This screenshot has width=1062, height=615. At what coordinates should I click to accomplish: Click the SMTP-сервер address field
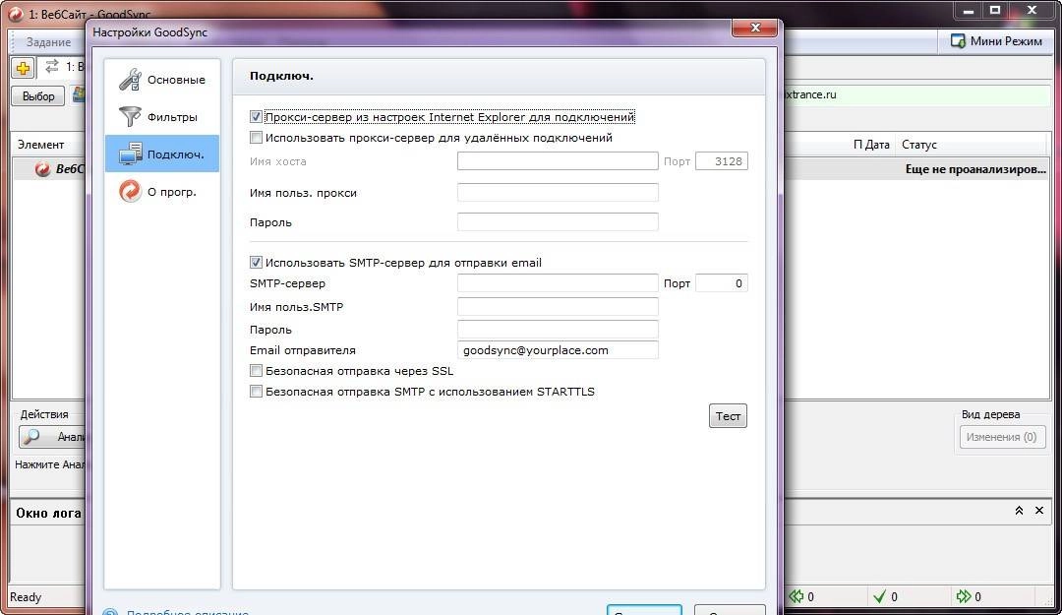[558, 282]
